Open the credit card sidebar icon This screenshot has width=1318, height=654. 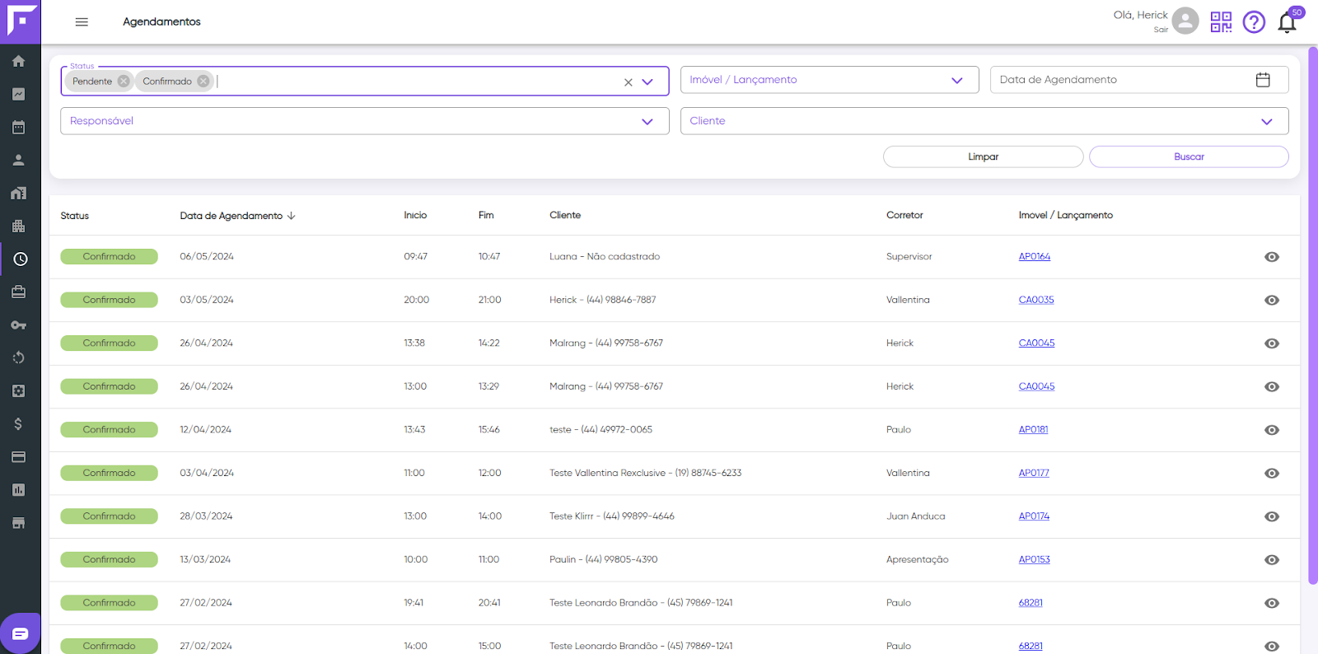[19, 456]
